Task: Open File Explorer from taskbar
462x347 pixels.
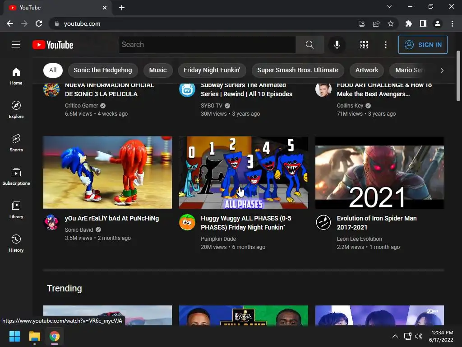Action: pyautogui.click(x=34, y=336)
